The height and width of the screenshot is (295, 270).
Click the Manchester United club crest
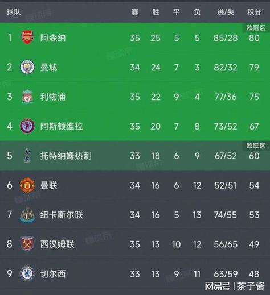[x=27, y=185]
